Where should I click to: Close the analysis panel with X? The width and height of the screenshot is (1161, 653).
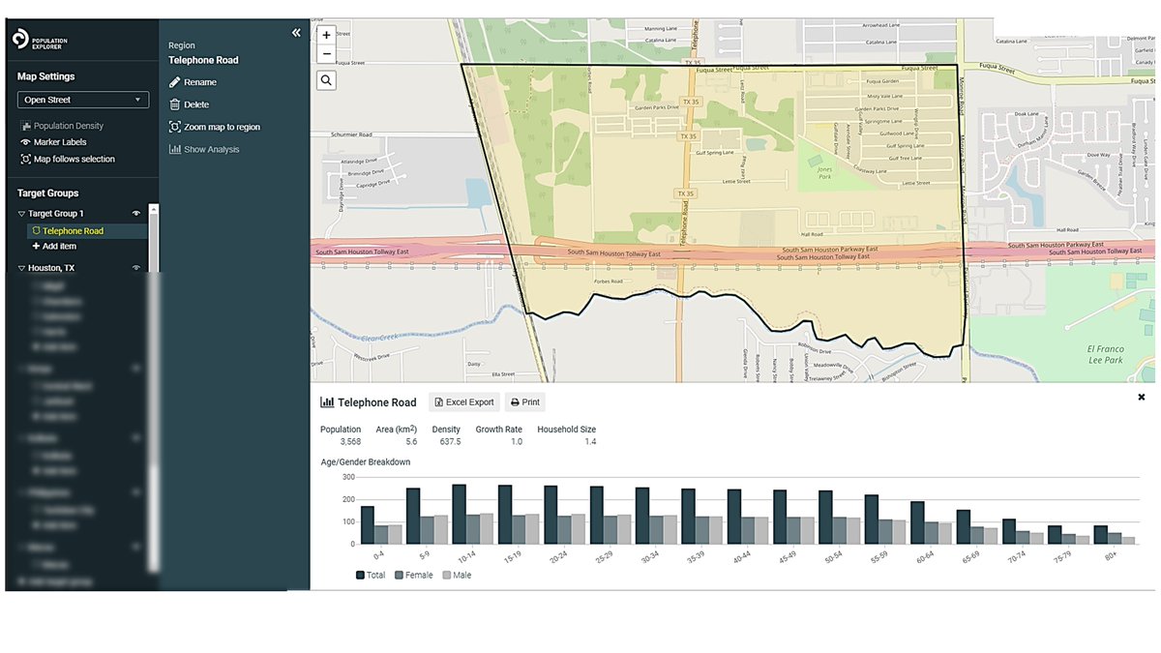coord(1141,397)
